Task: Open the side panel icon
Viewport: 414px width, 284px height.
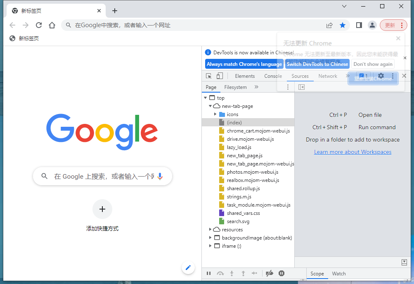Action: coord(359,25)
